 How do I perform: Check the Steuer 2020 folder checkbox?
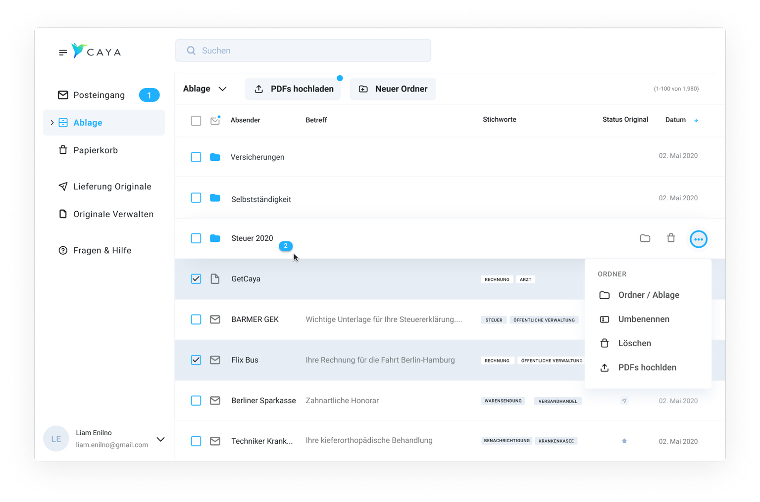click(196, 238)
